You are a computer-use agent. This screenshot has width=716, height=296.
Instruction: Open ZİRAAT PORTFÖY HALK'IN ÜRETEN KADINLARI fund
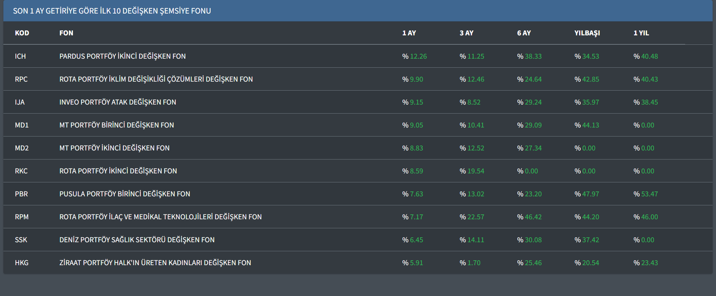point(155,263)
